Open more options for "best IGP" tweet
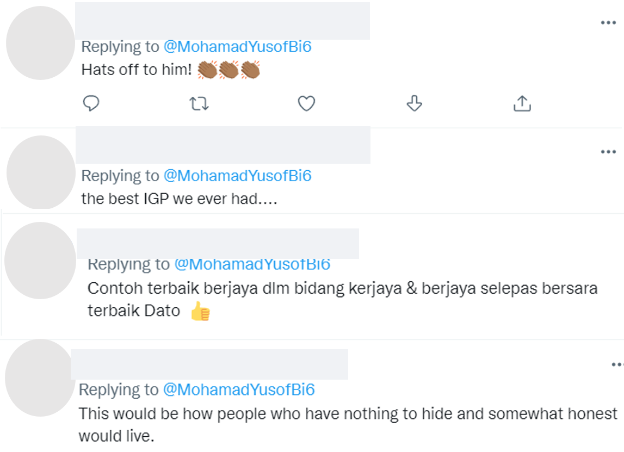 [608, 152]
